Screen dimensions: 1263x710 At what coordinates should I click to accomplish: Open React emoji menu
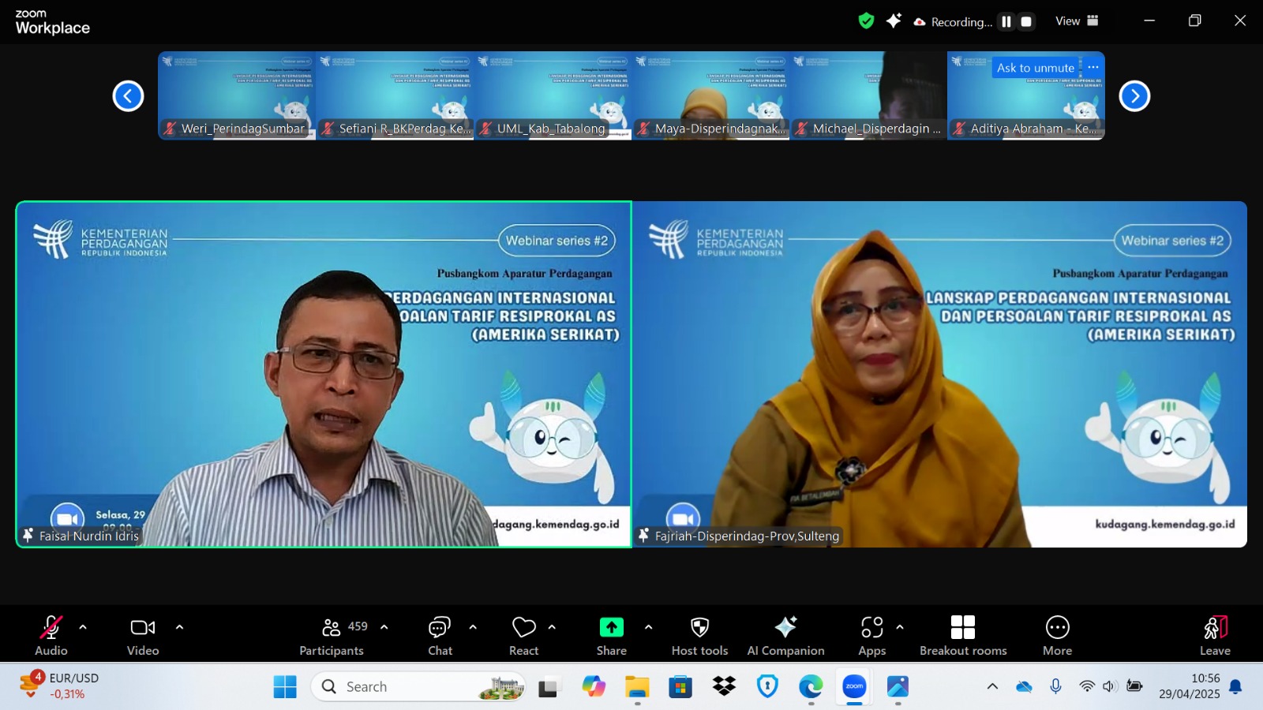pyautogui.click(x=524, y=635)
